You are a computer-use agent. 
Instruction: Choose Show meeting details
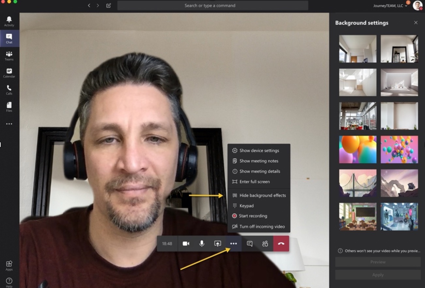click(x=259, y=171)
